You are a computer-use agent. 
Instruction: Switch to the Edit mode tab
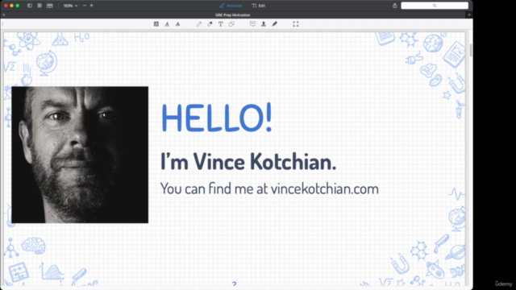pyautogui.click(x=259, y=6)
